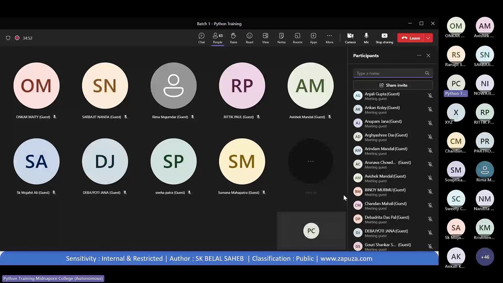Focus the Type a name search box

pos(393,73)
